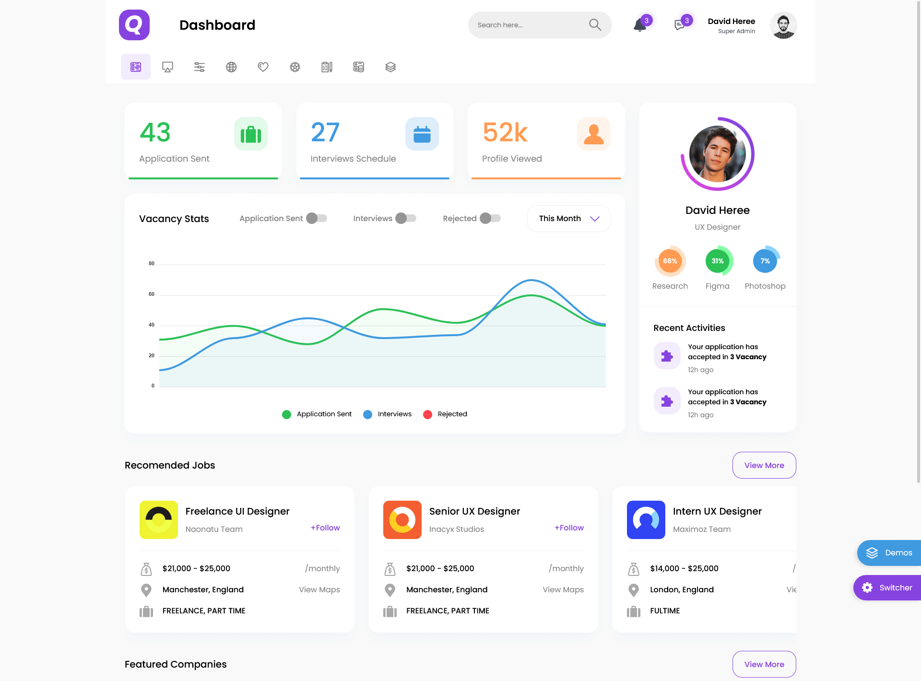Click View More beside Recomended Jobs
Screen dimensions: 921x681
click(x=764, y=465)
